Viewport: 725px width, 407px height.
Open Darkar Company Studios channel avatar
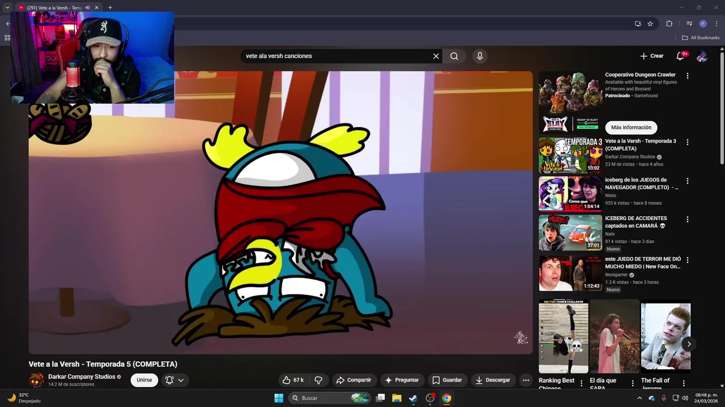(x=36, y=380)
